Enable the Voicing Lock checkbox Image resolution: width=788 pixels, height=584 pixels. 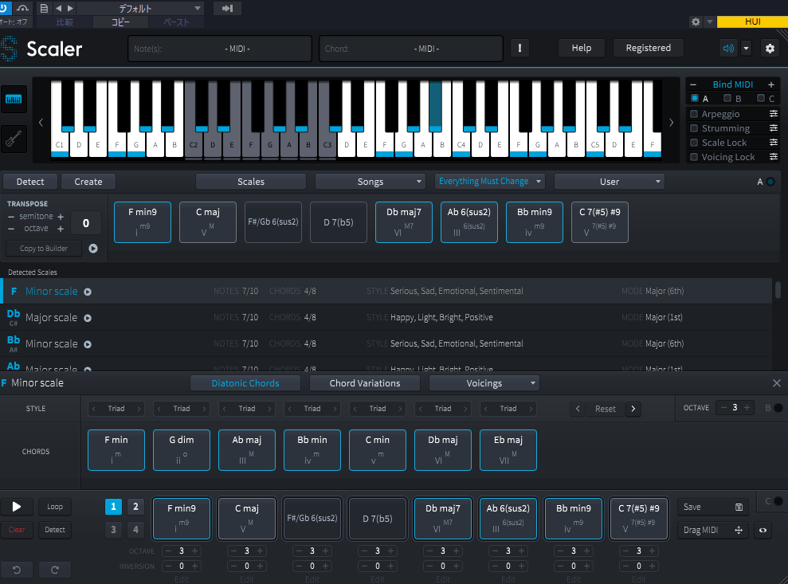point(694,157)
